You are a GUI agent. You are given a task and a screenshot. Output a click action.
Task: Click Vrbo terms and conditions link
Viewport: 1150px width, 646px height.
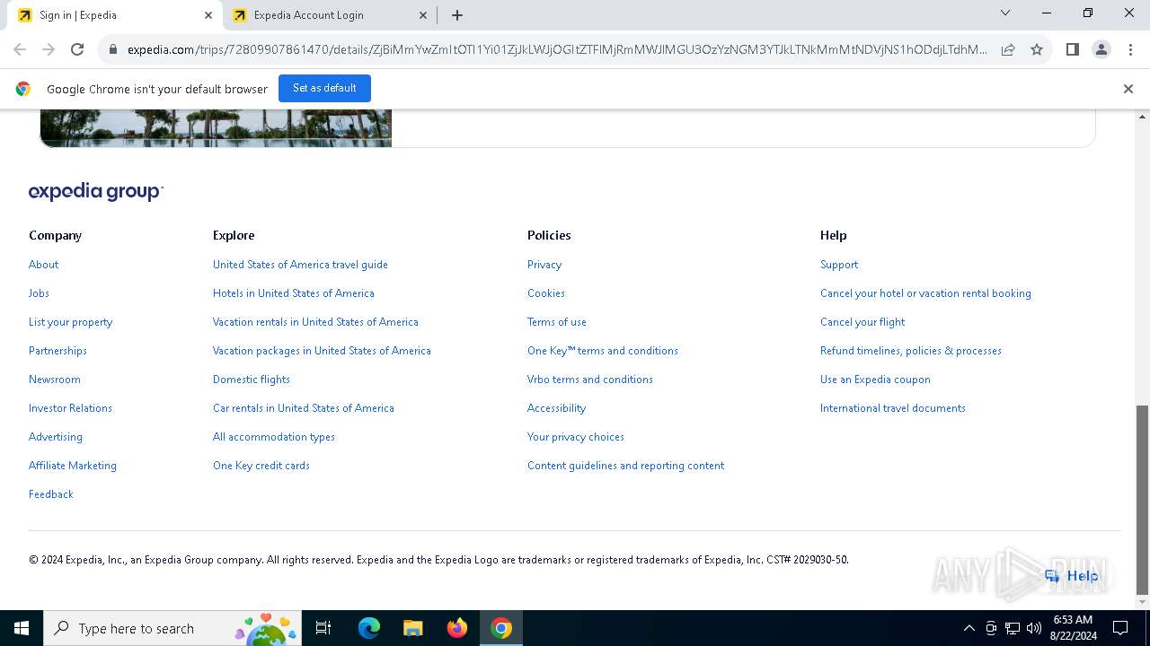(x=590, y=380)
